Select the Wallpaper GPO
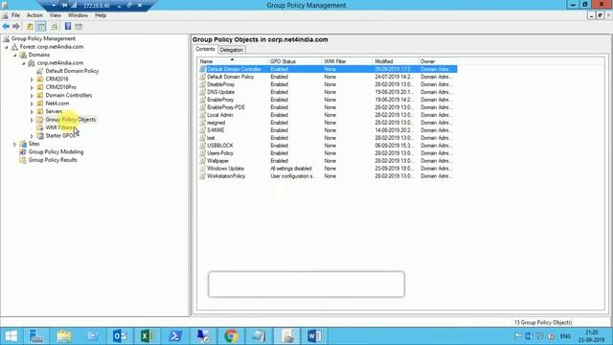This screenshot has width=613, height=345. tap(218, 161)
